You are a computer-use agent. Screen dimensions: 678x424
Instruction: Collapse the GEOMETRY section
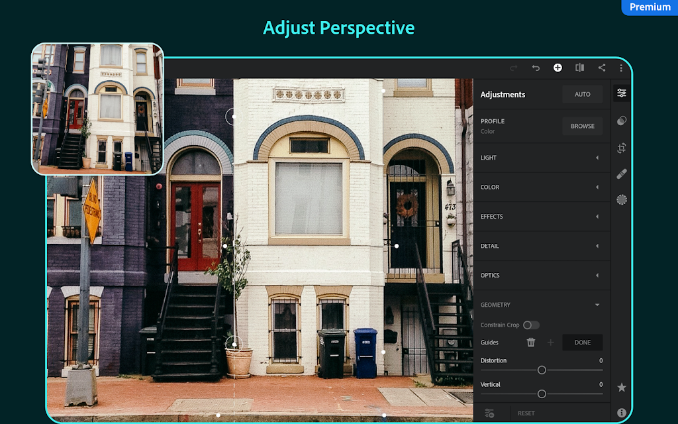[542, 305]
